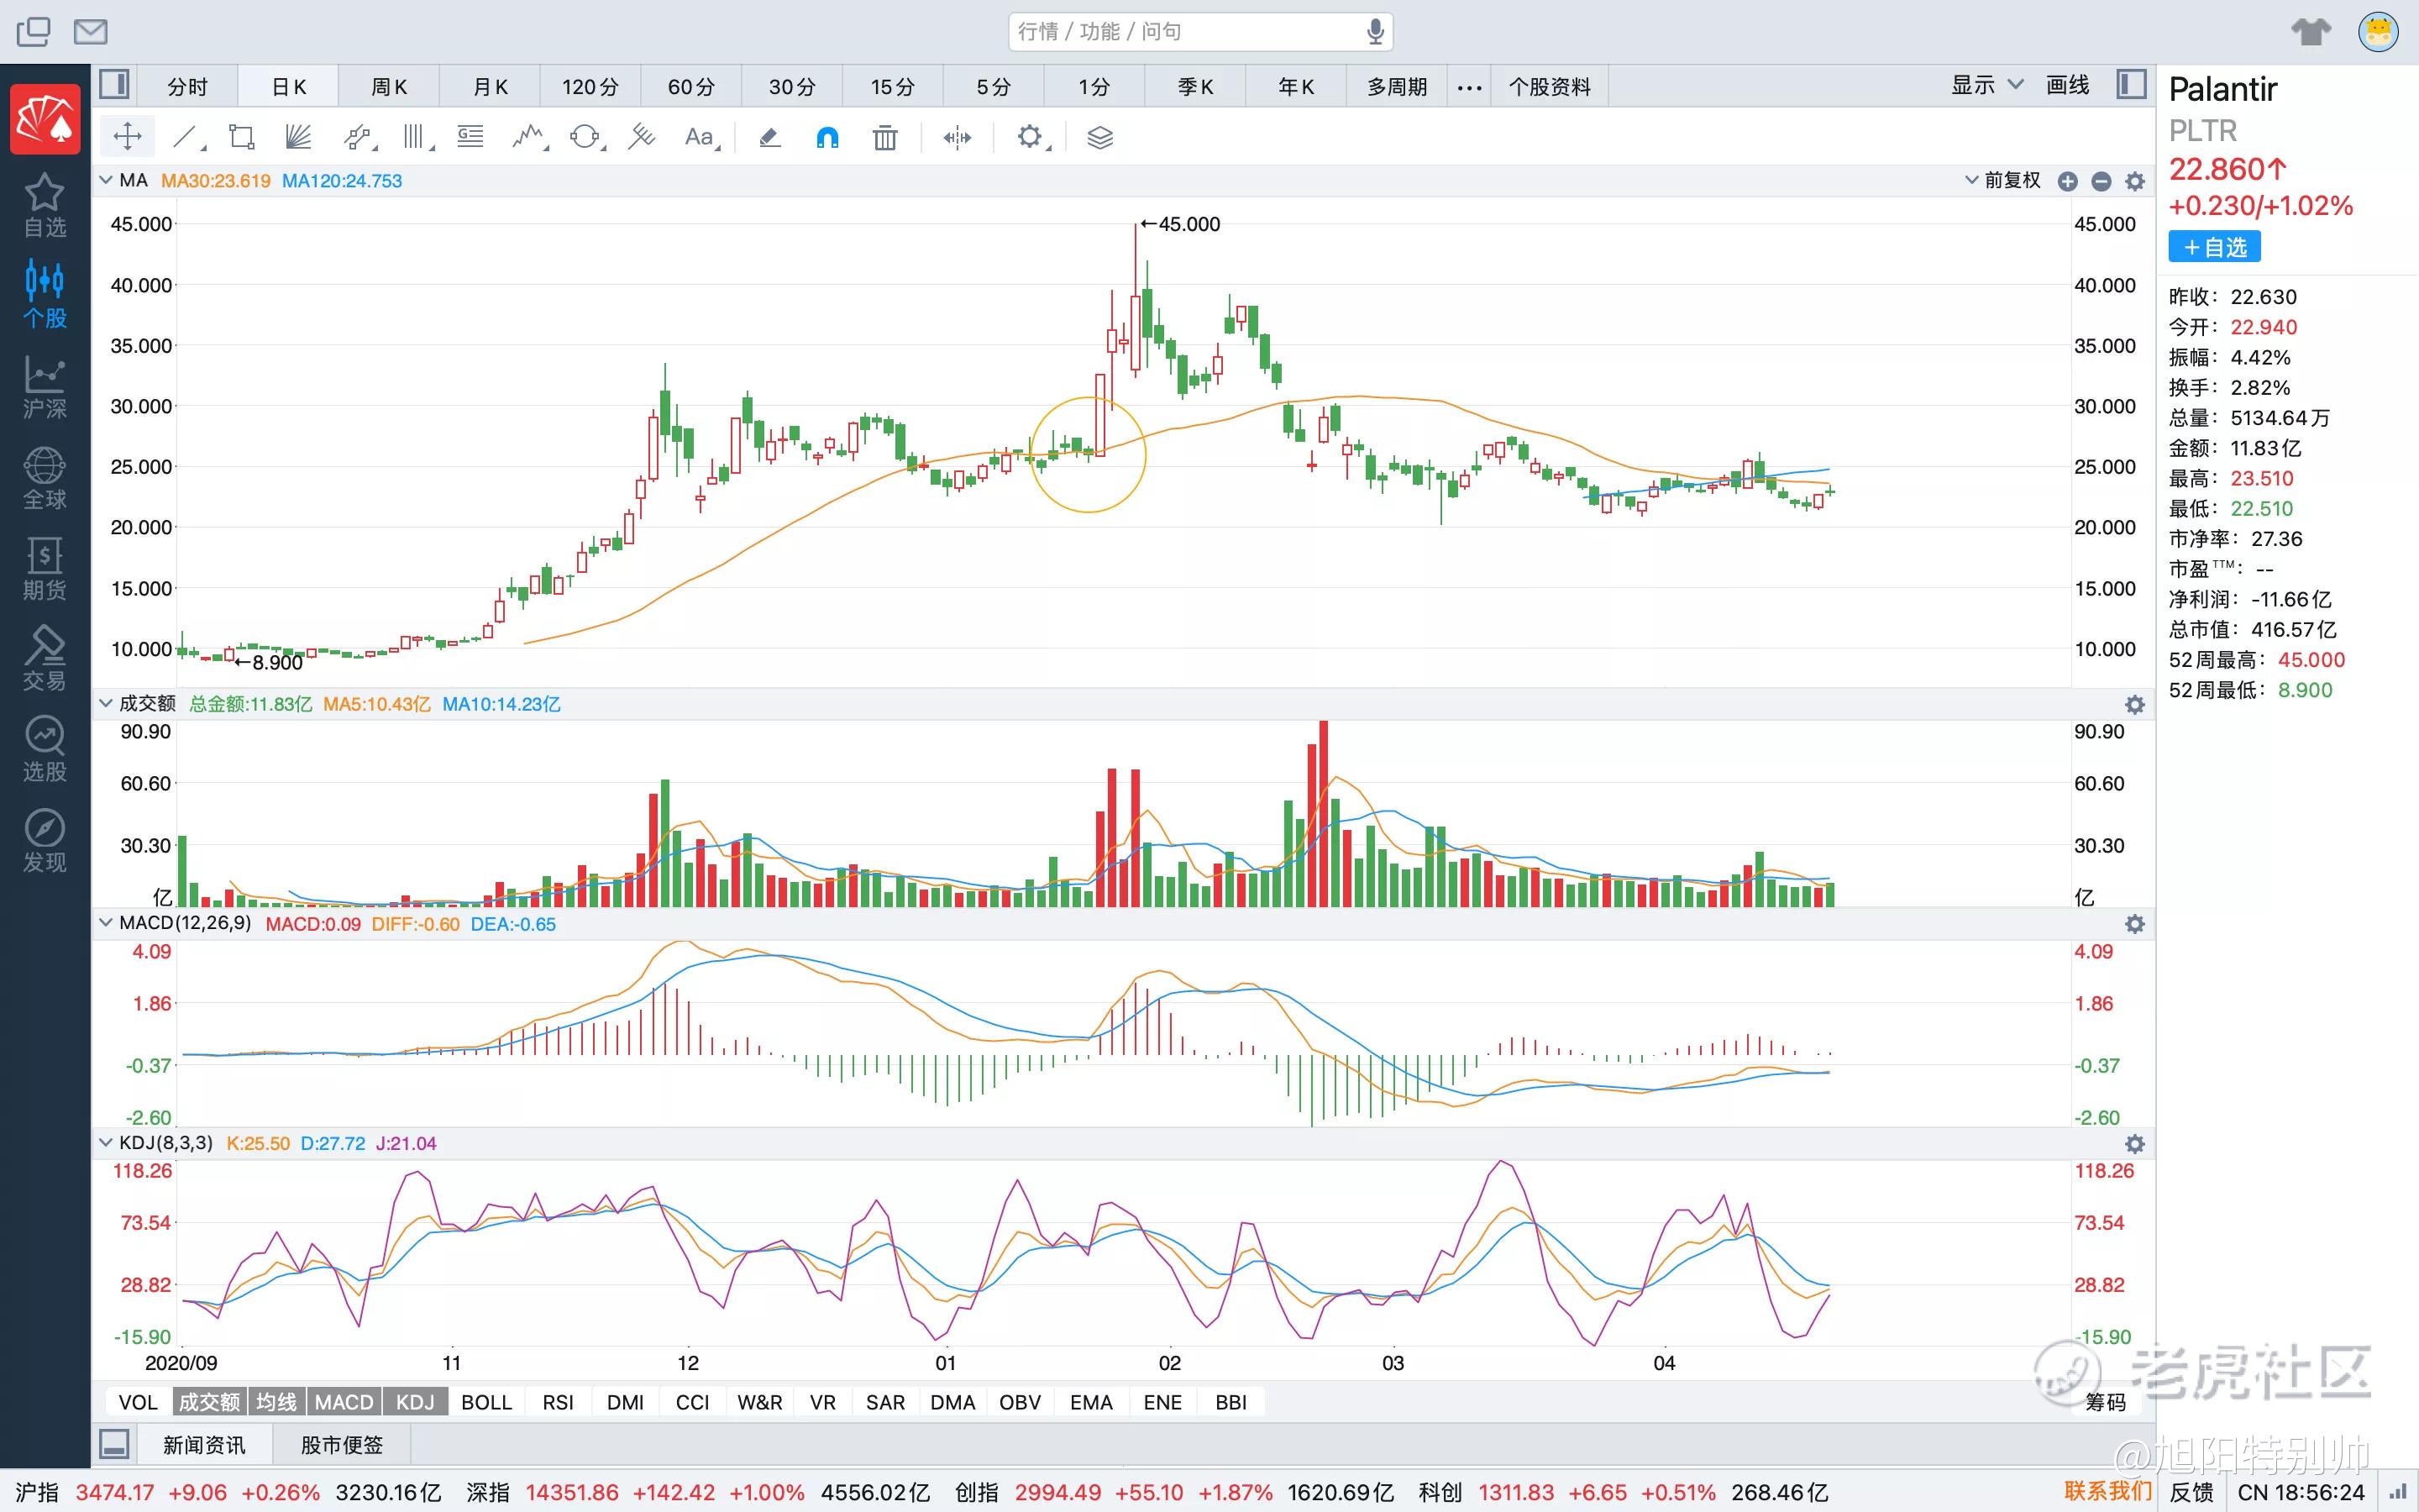Screen dimensions: 2419x1512
Task: Open the 选股 stock picker sidebar item
Action: coord(45,750)
